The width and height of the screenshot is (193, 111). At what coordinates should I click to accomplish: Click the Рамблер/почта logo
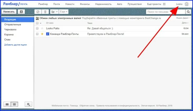coord(15,4)
